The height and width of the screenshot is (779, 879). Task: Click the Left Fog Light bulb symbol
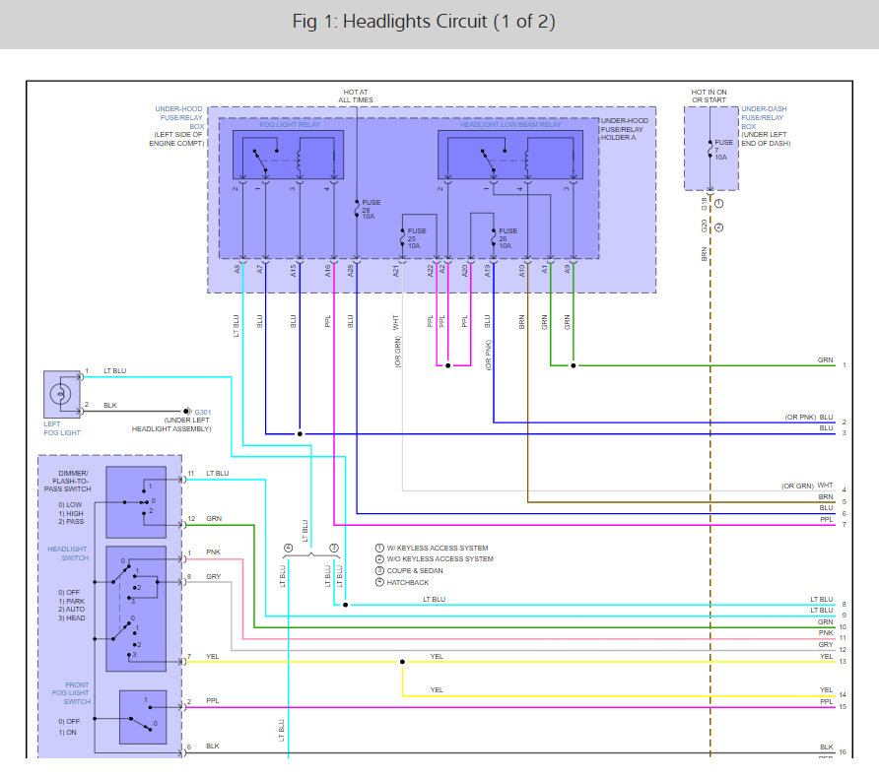tap(60, 394)
